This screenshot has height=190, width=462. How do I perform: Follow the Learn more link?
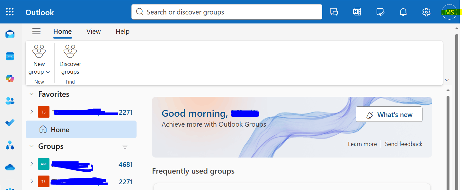coord(362,144)
